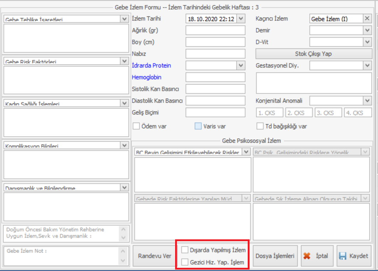The image size is (378, 271).
Task: Check Td bağışıklığı var
Action: (x=260, y=126)
